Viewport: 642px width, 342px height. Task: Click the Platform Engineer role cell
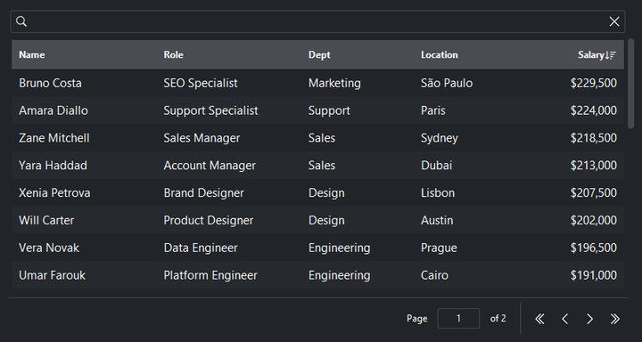(210, 275)
